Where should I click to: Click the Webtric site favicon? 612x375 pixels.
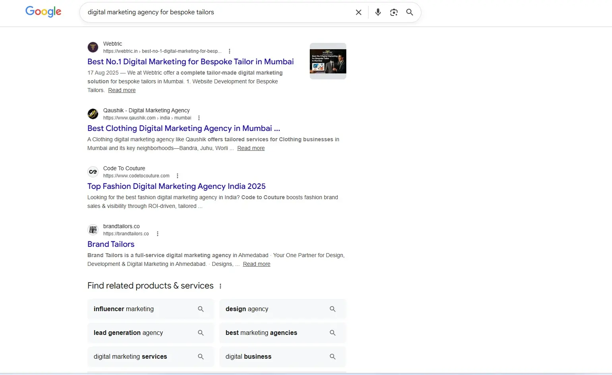(93, 47)
